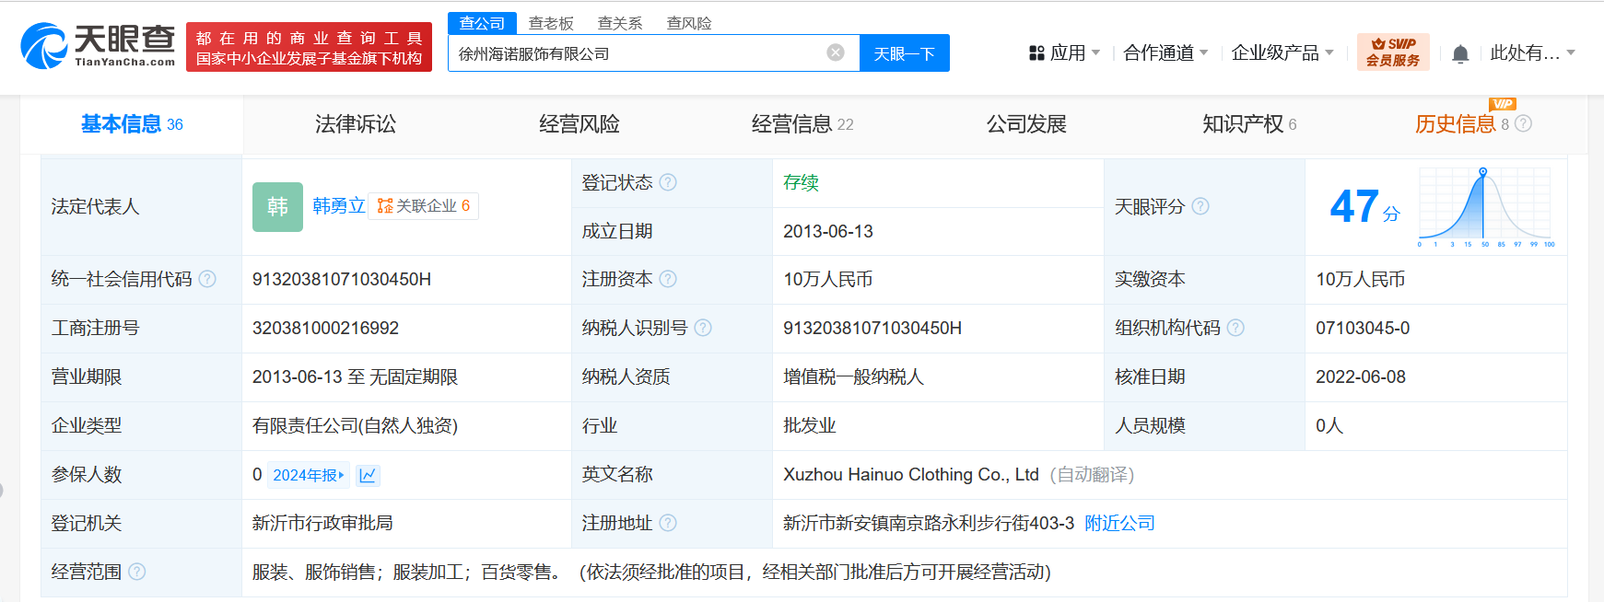
Task: Click help icon next to 经营范围
Action: [137, 572]
